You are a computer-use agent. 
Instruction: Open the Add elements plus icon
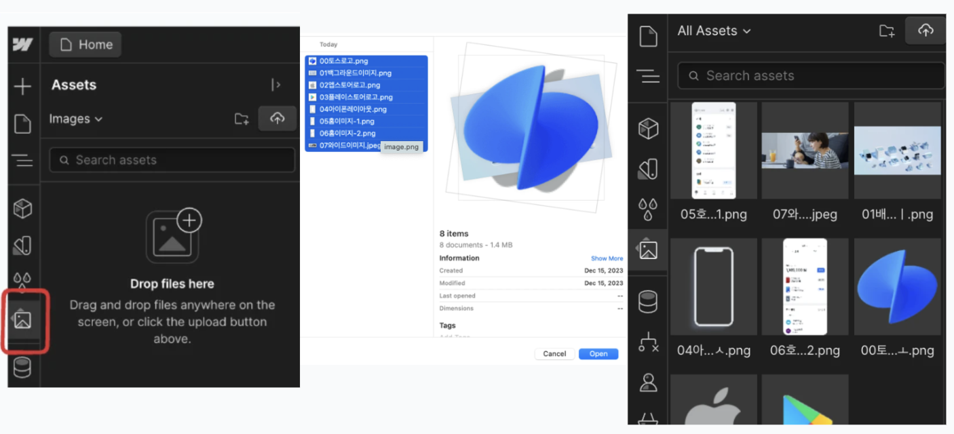click(23, 86)
